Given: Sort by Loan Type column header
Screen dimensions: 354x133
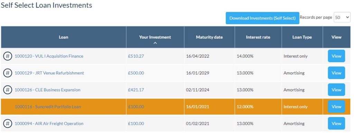Looking at the screenshot, I should [x=302, y=37].
